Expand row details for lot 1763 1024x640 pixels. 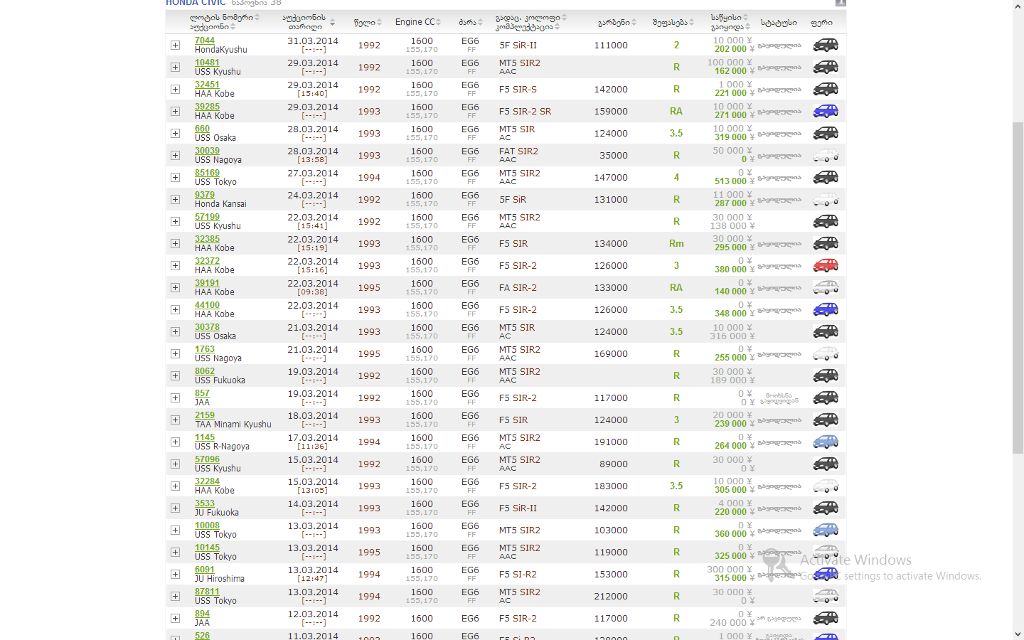pyautogui.click(x=175, y=353)
